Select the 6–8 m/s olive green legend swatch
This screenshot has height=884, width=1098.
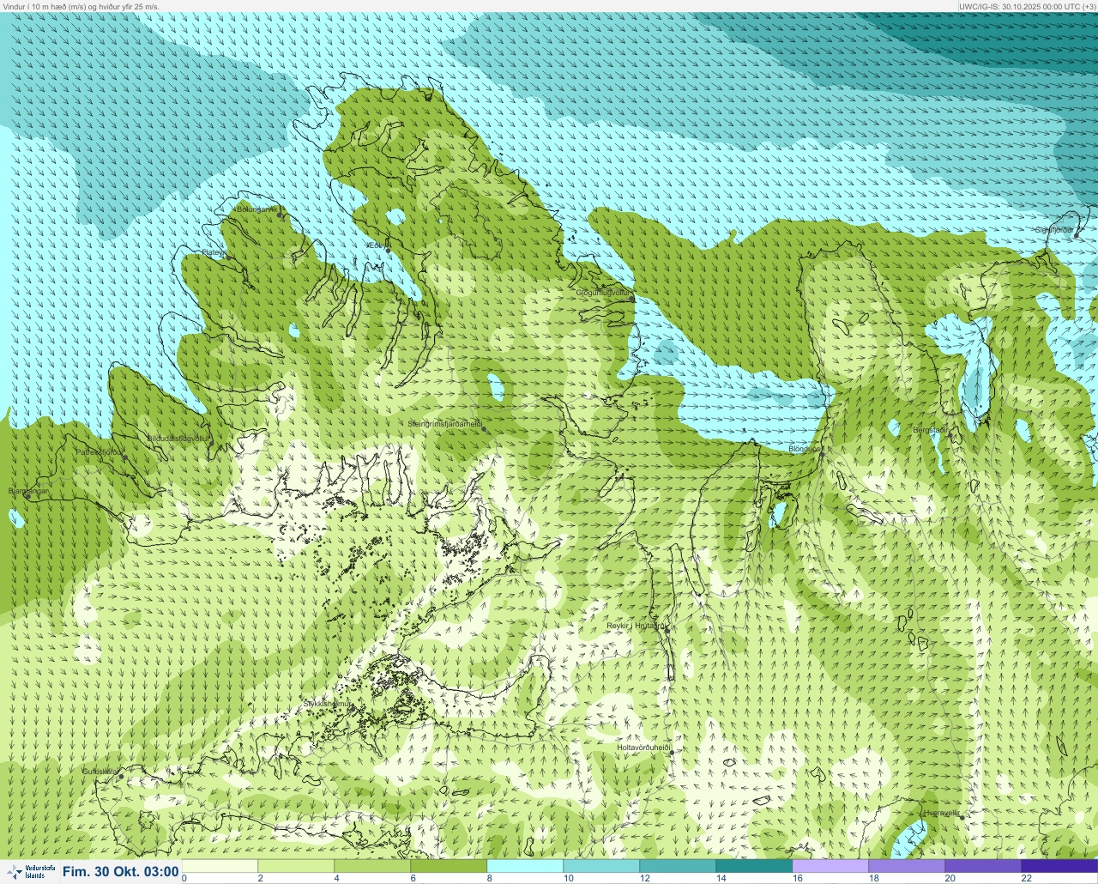[449, 866]
